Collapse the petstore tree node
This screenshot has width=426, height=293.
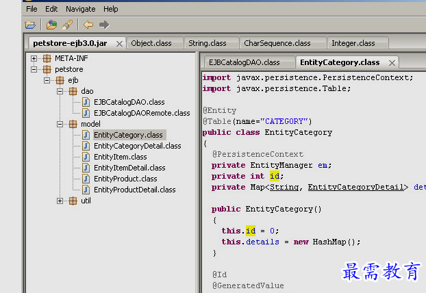tap(34, 69)
